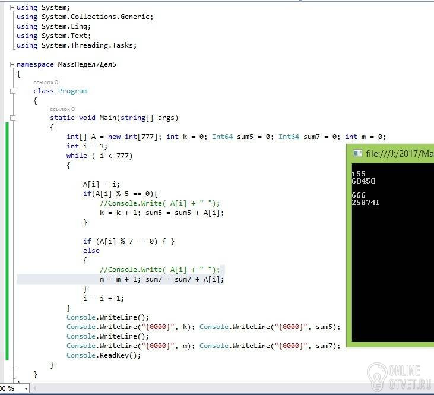Image resolution: width=434 pixels, height=395 pixels.
Task: Collapse the using directives block
Action: click(x=12, y=7)
